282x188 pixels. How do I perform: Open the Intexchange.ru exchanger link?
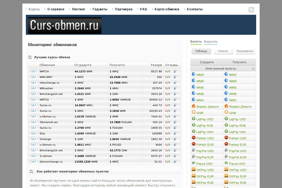point(49,83)
